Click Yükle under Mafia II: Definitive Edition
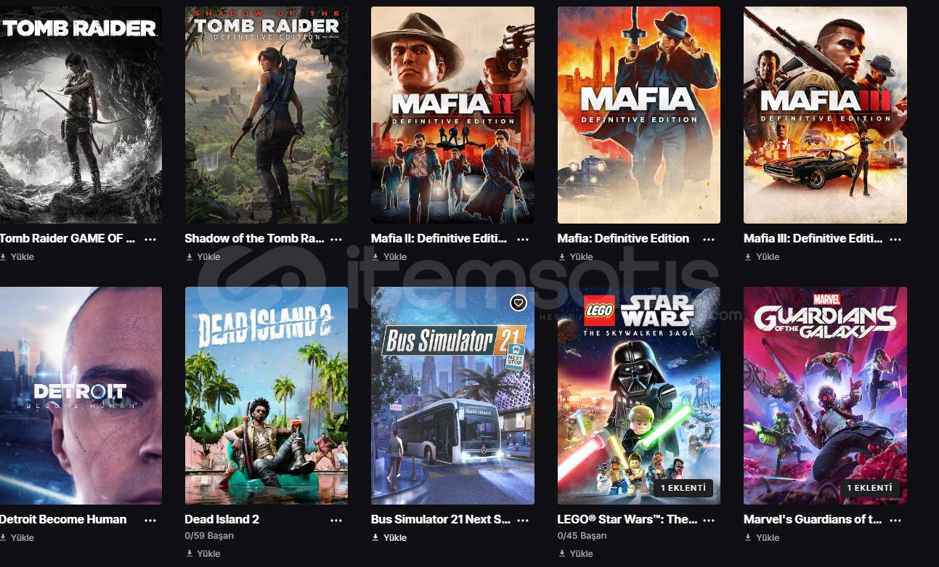 389,257
